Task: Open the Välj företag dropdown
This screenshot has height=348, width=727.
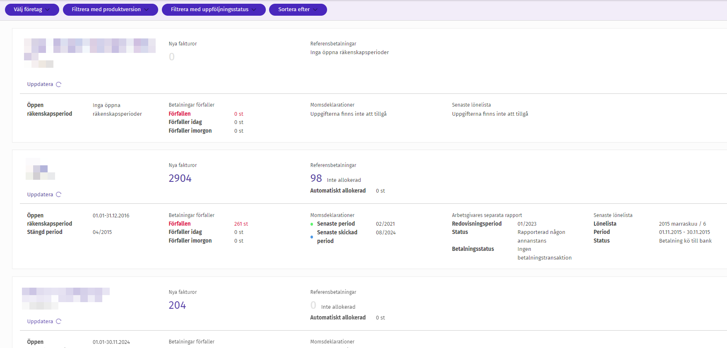Action: click(32, 10)
